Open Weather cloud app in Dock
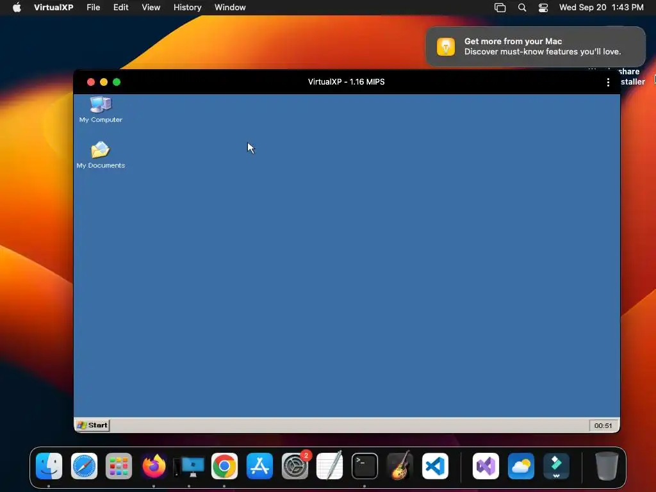Viewport: 656px width, 492px height. (521, 466)
